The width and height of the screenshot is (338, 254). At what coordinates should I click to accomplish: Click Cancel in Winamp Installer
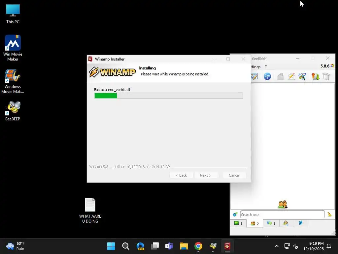(234, 175)
